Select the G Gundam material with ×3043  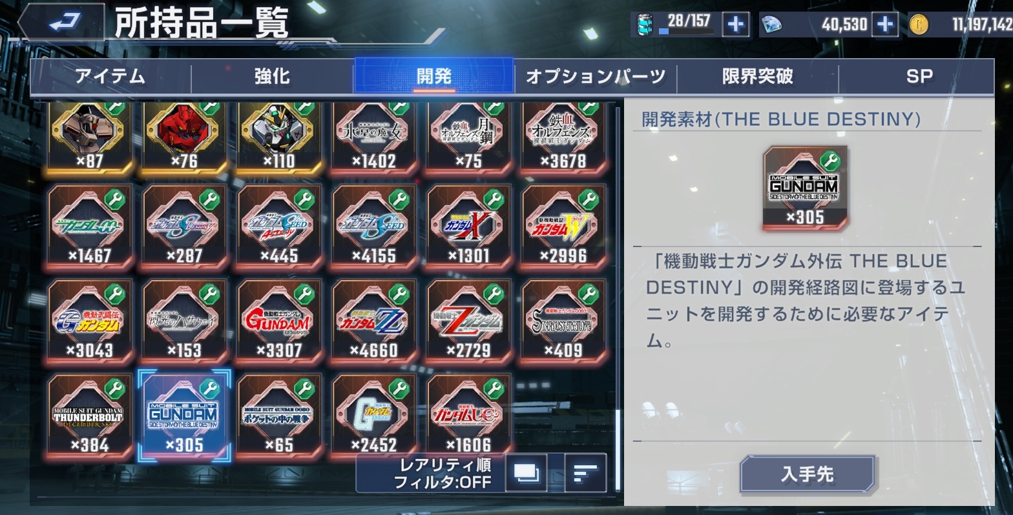[90, 321]
